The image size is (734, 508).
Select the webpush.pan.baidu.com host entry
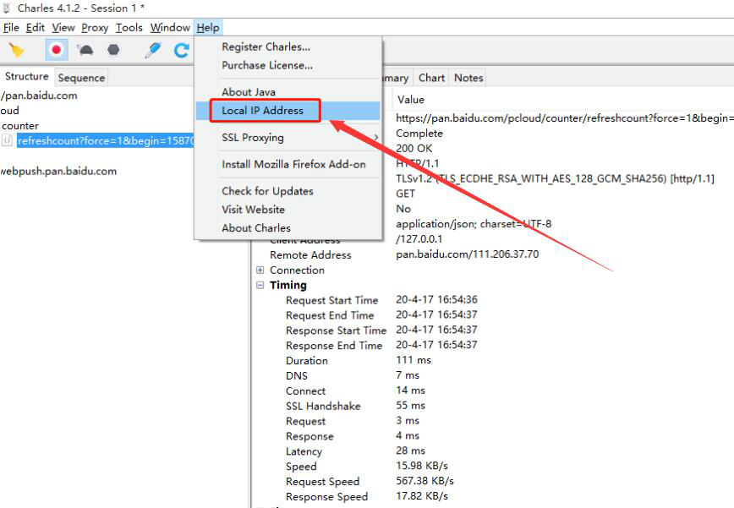coord(58,171)
